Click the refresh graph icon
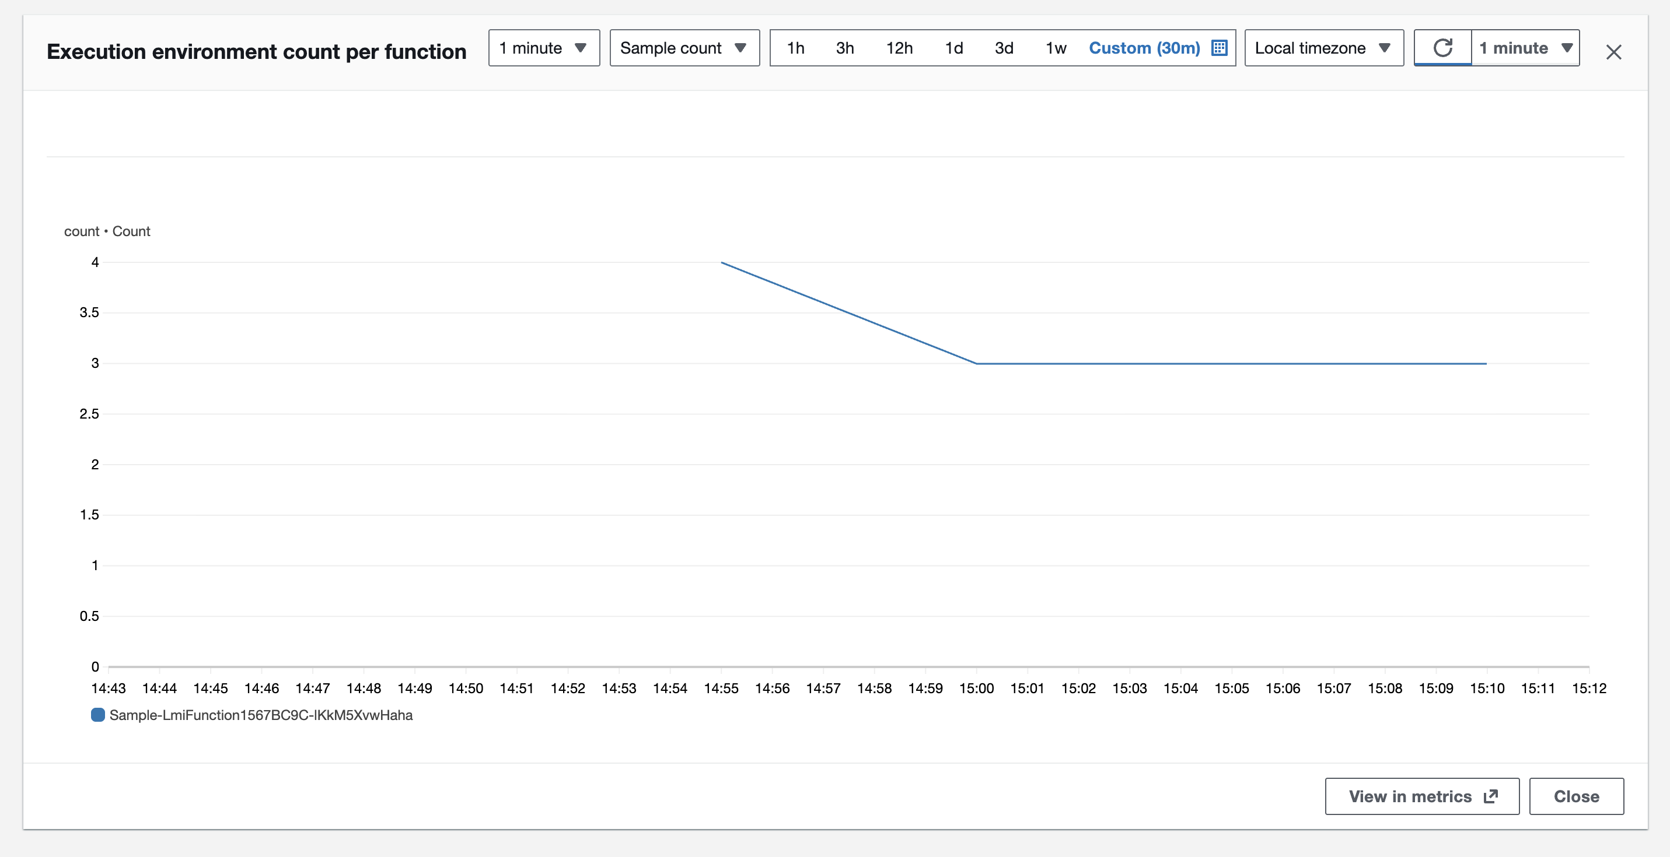 1442,48
